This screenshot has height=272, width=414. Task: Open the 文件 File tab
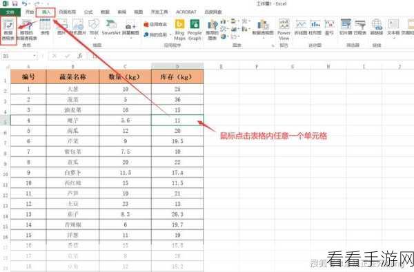10,12
